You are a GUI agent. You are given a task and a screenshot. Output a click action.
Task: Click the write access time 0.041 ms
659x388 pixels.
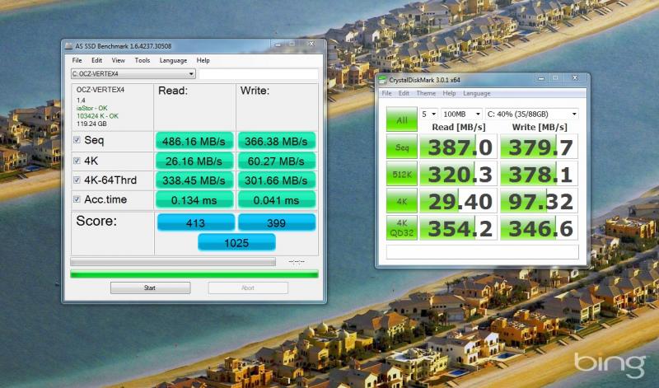pyautogui.click(x=276, y=200)
